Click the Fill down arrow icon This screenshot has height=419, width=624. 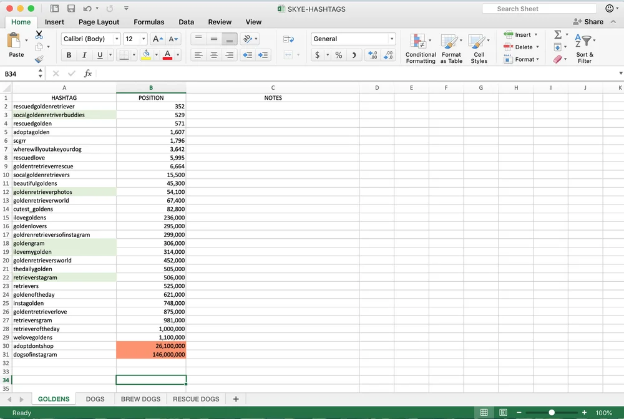[557, 47]
